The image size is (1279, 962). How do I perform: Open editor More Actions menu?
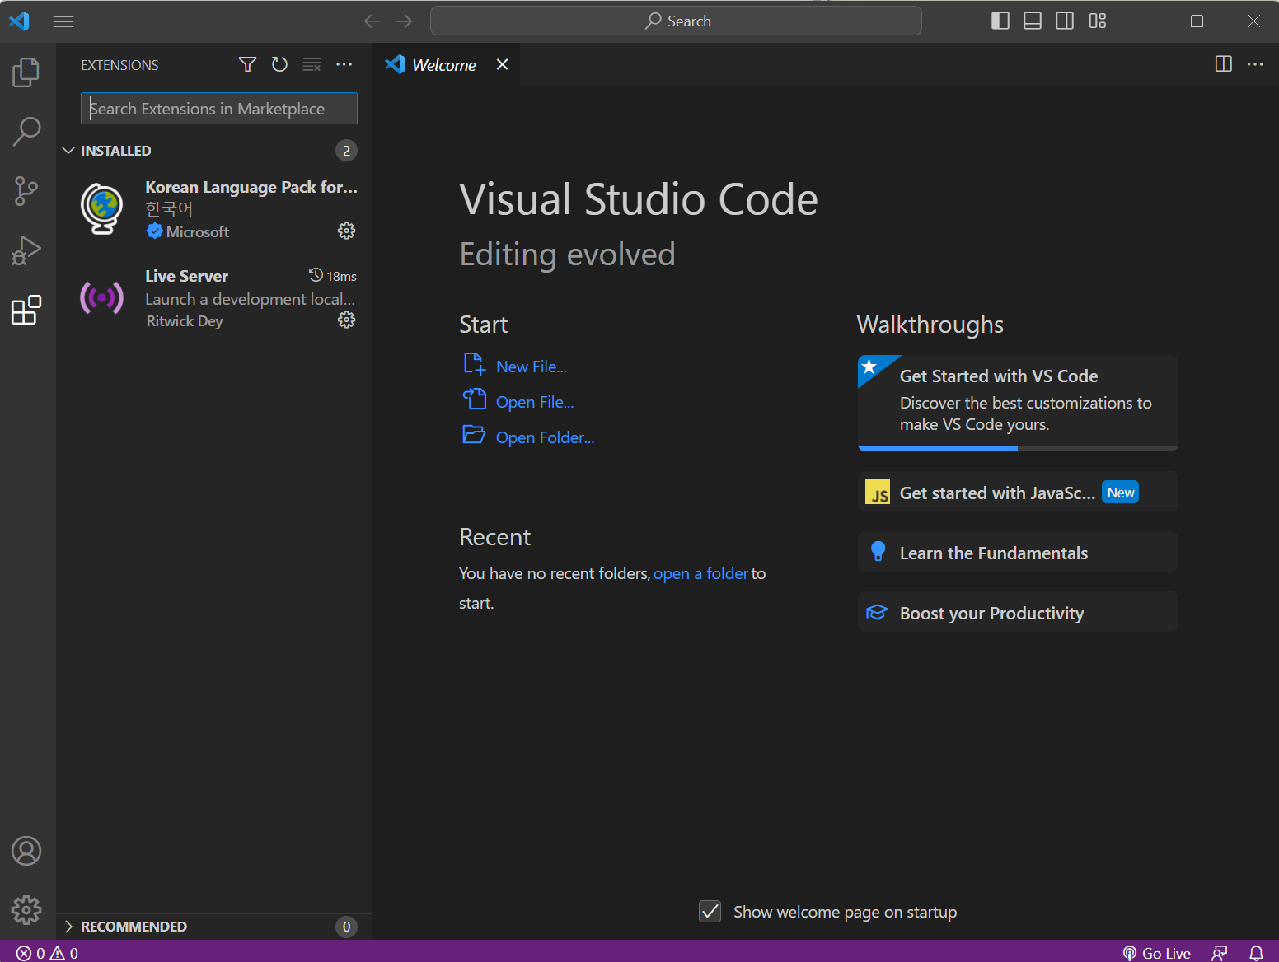1255,64
